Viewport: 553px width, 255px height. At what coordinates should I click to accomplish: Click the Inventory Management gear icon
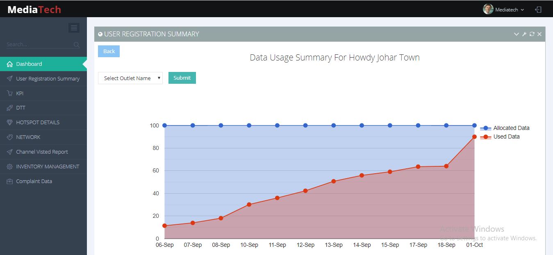(x=10, y=167)
